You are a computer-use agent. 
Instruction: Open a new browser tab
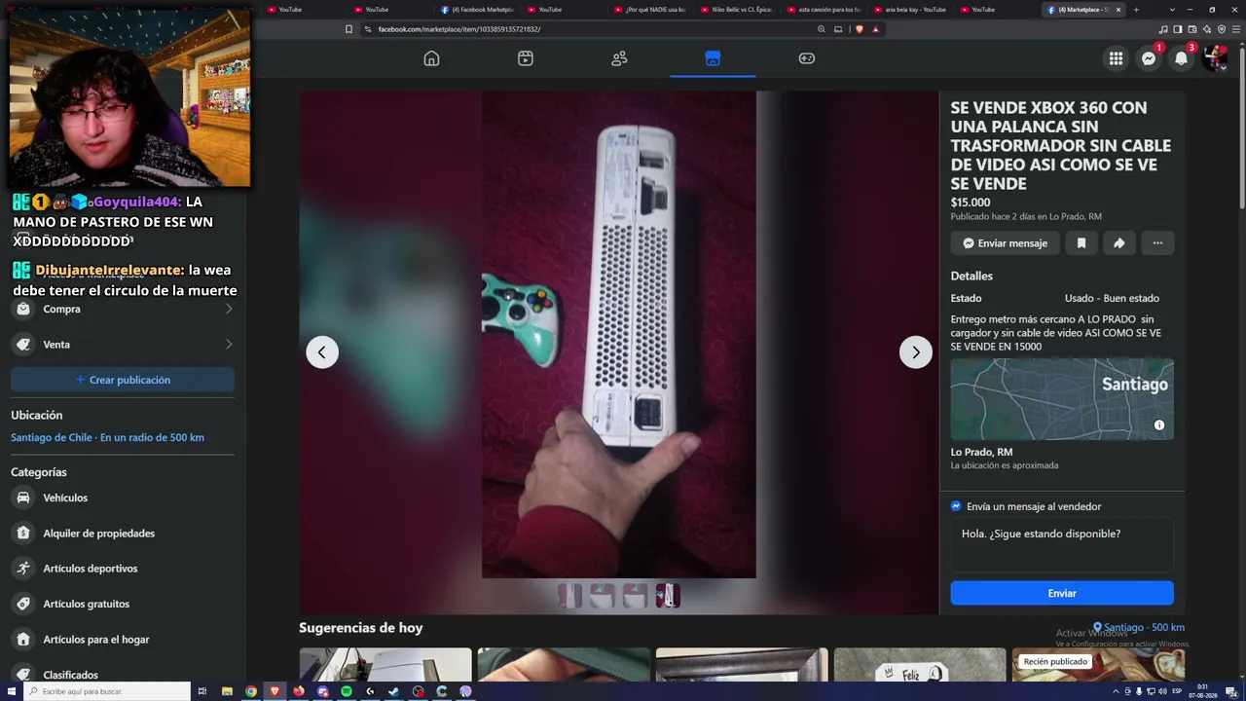tap(1136, 10)
